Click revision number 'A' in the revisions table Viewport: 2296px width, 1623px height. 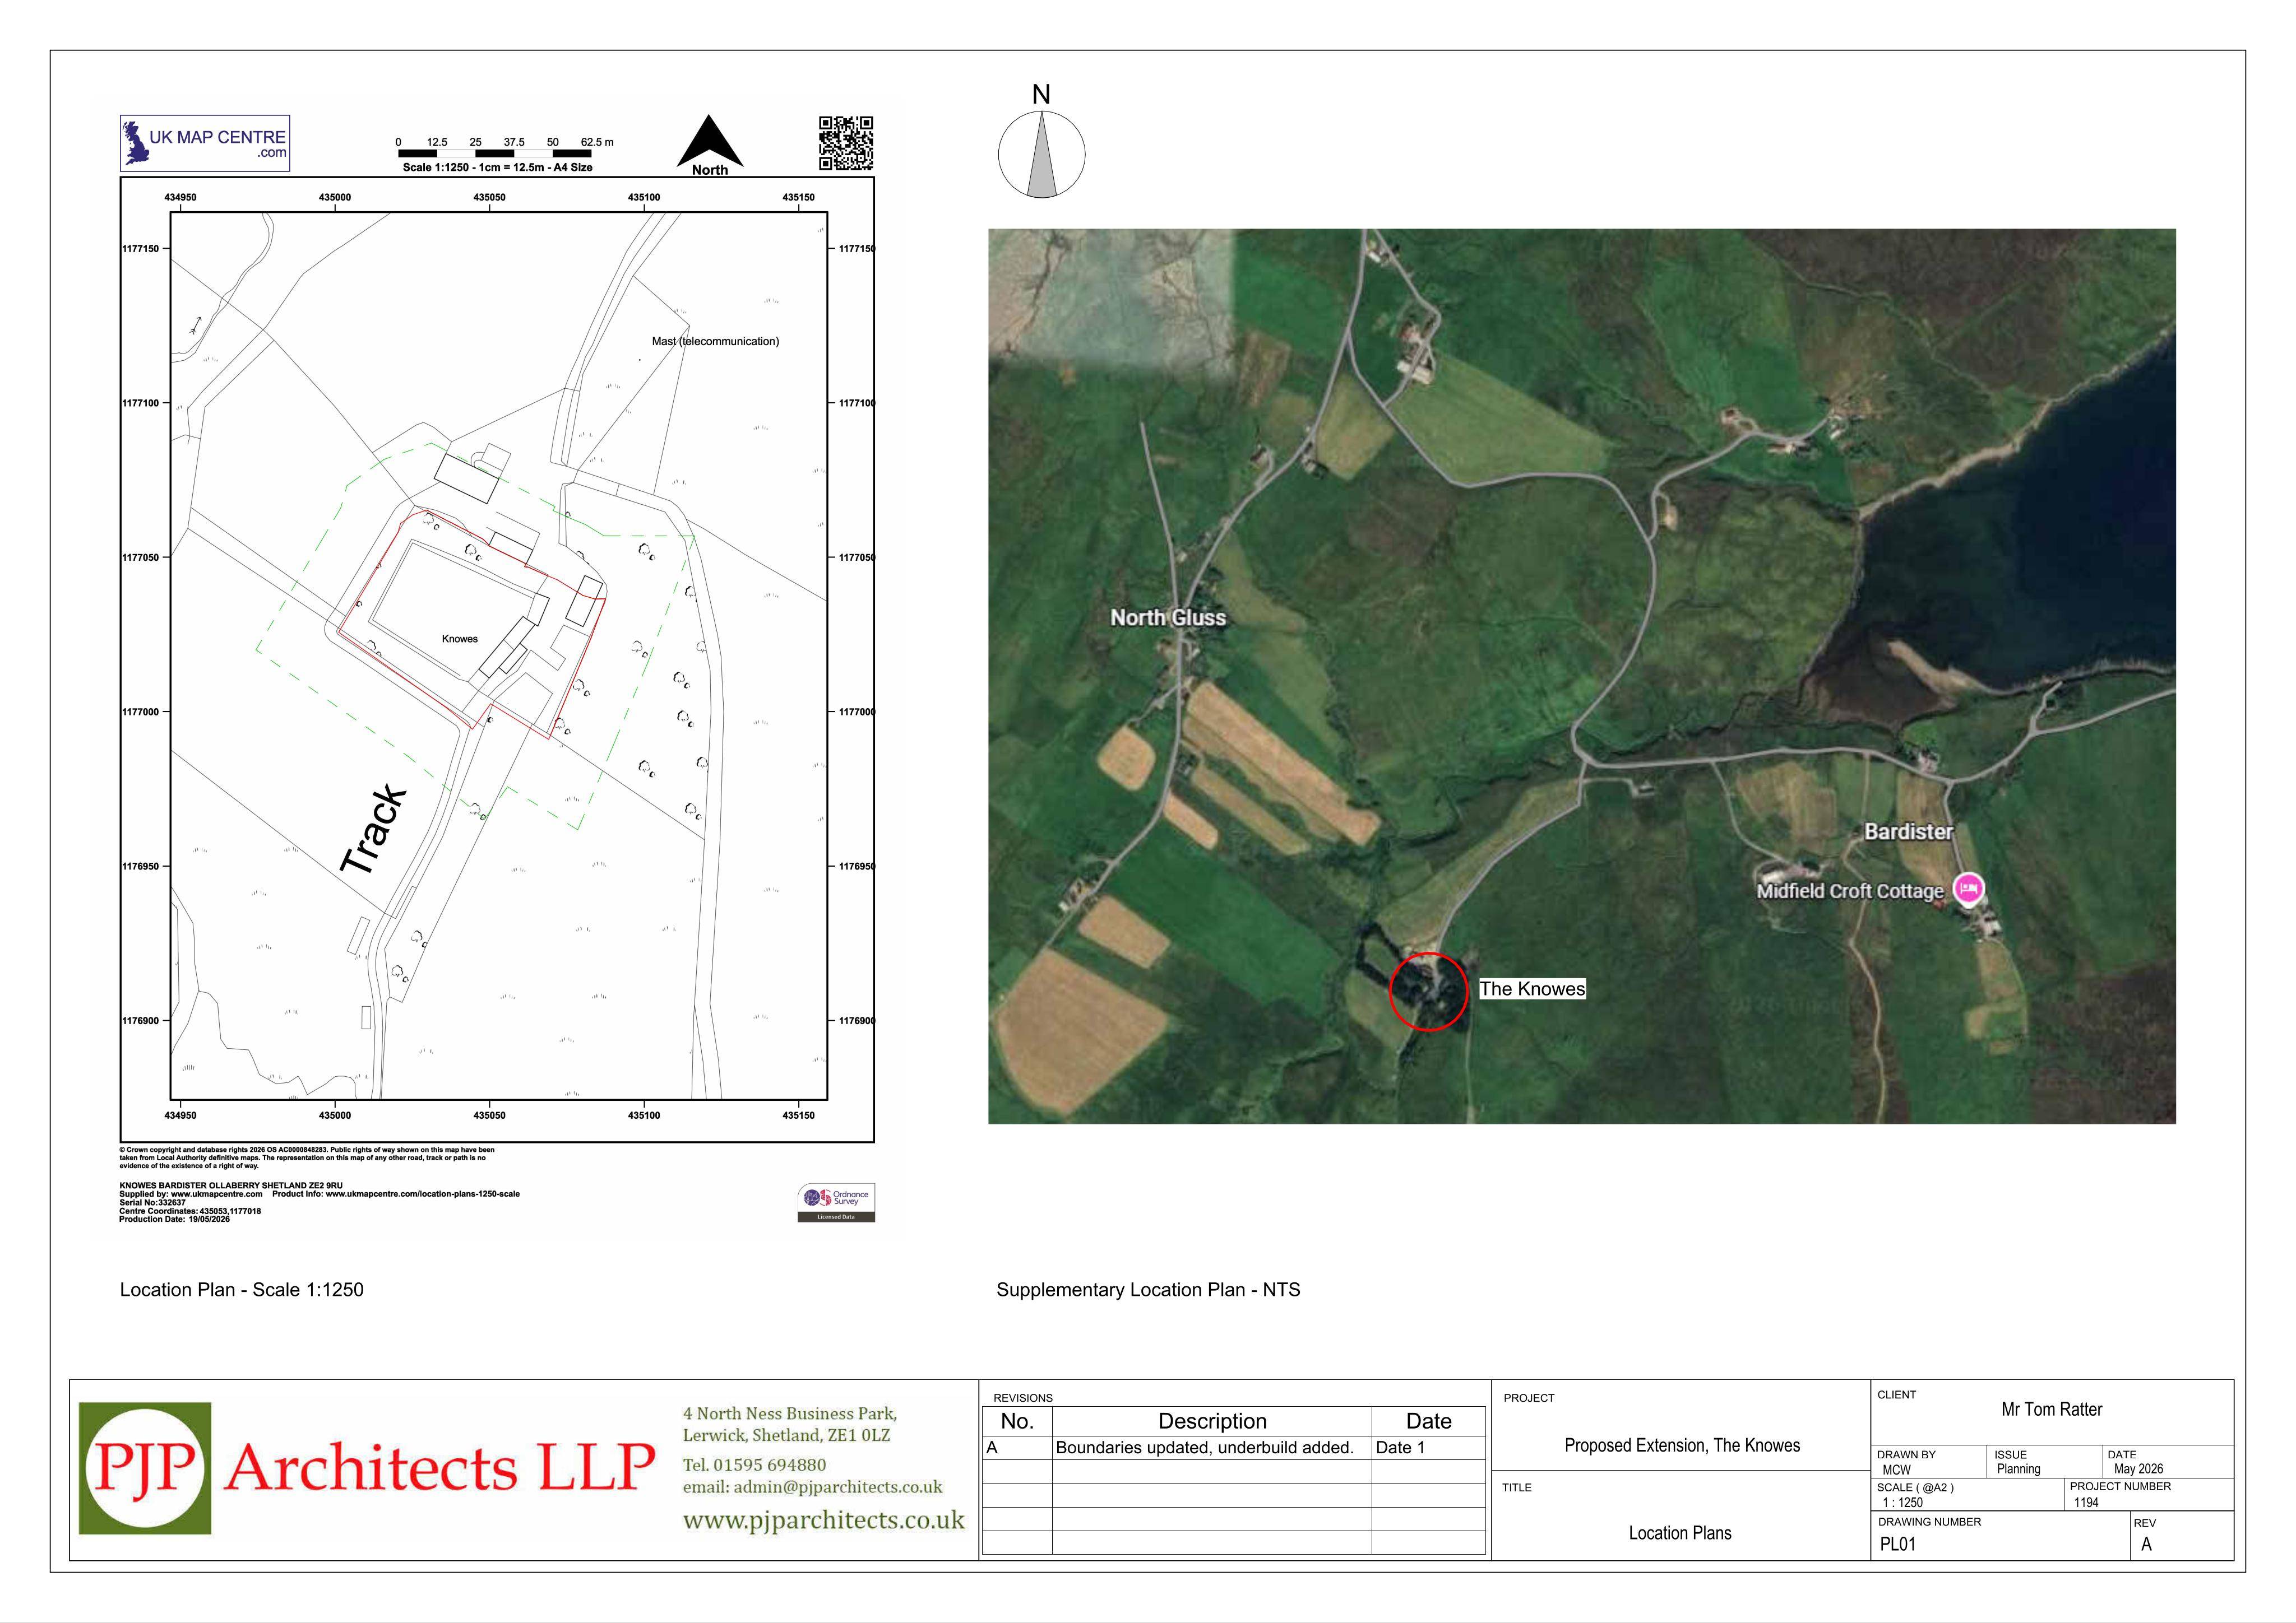point(992,1447)
